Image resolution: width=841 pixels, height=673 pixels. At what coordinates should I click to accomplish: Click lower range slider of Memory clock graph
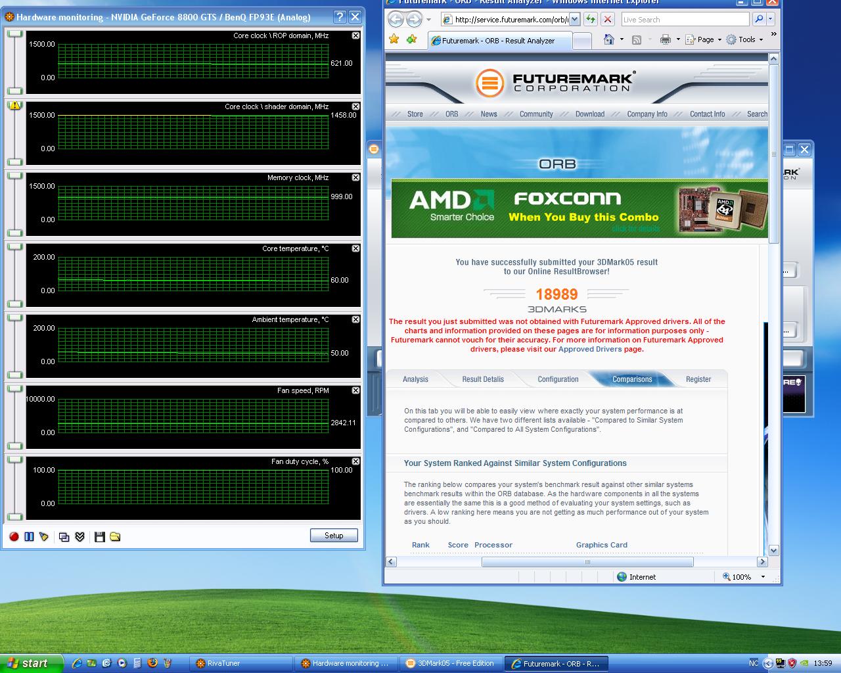pyautogui.click(x=14, y=233)
